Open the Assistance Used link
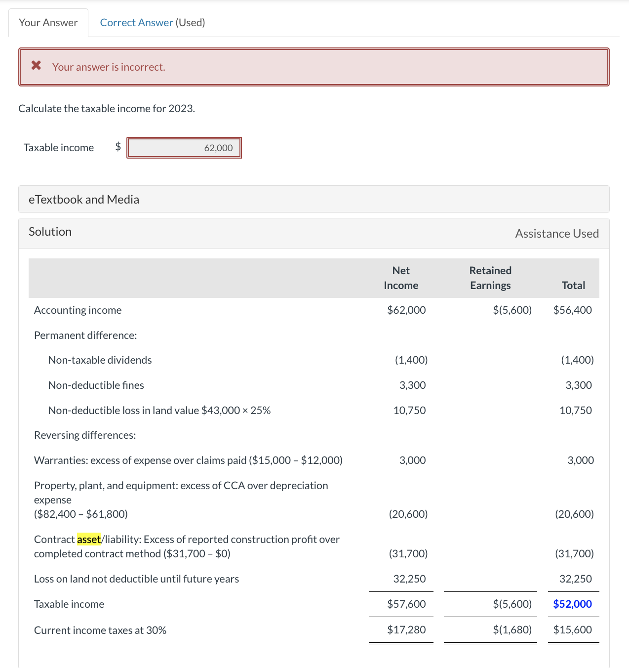Image resolution: width=629 pixels, height=668 pixels. click(x=557, y=233)
